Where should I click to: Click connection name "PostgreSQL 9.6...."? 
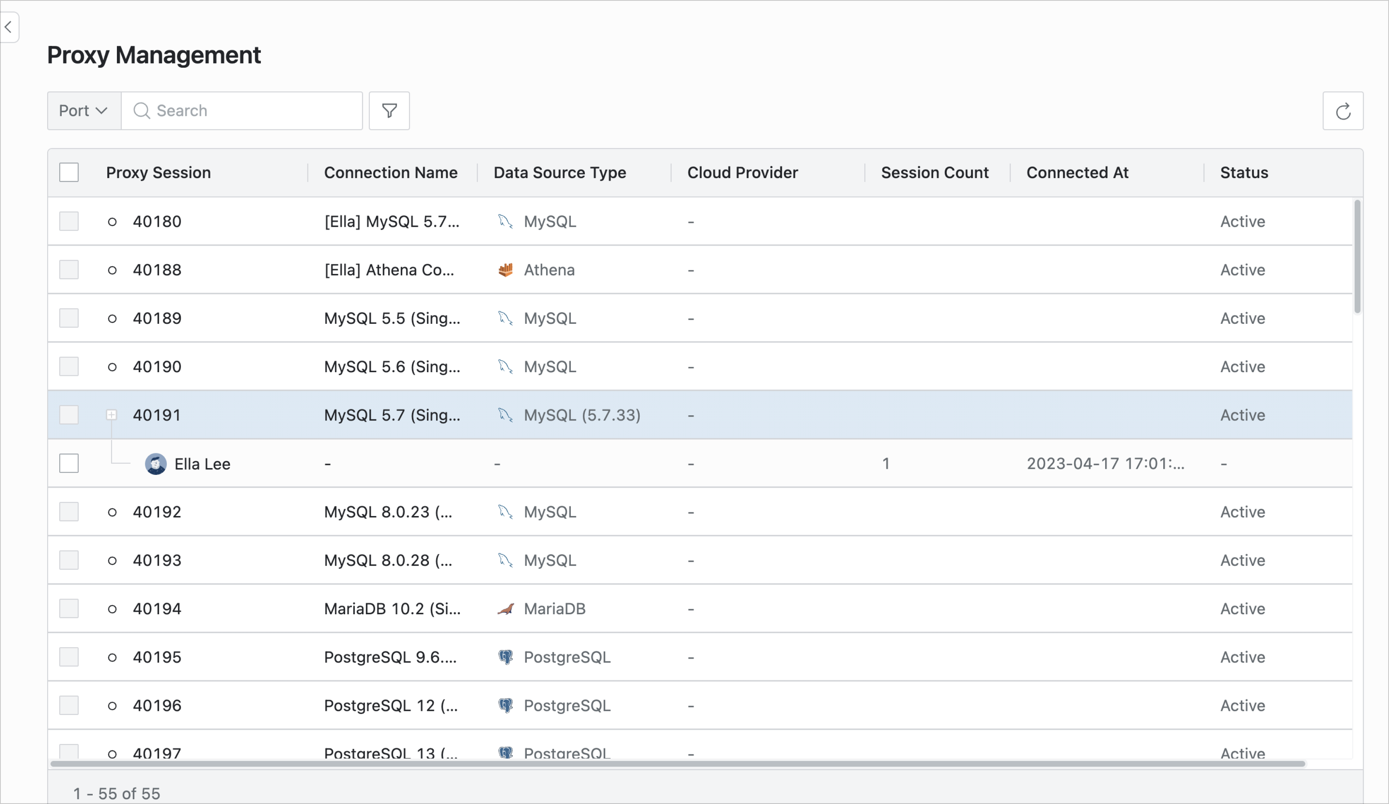point(390,657)
